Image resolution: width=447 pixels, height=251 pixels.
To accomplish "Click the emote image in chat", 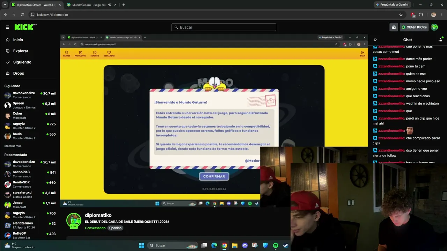I will point(410,131).
